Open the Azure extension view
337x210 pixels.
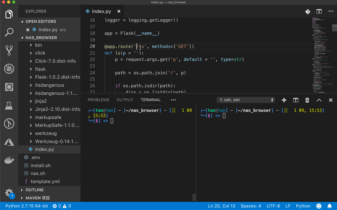tap(9, 142)
